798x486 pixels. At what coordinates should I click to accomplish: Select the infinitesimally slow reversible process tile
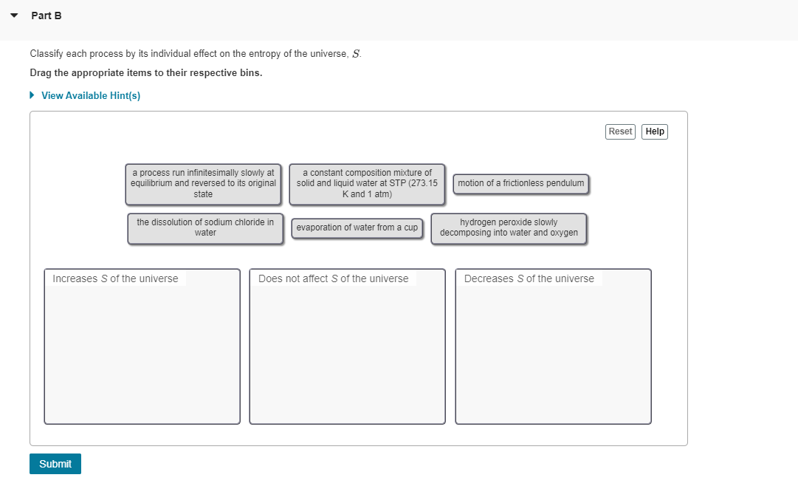204,185
